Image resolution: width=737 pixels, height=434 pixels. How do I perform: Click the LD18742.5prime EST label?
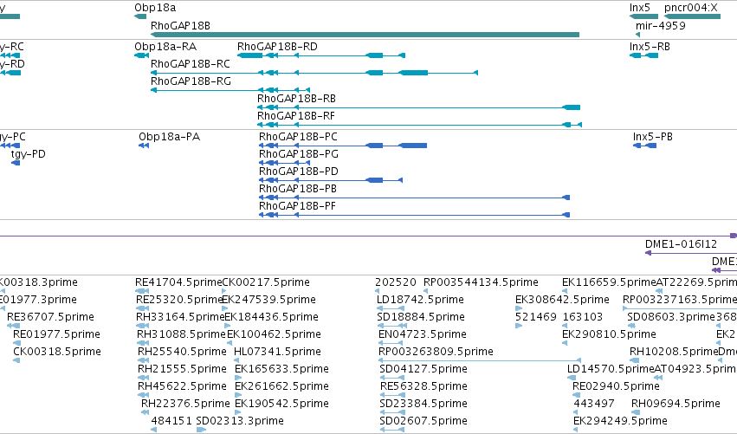click(421, 300)
